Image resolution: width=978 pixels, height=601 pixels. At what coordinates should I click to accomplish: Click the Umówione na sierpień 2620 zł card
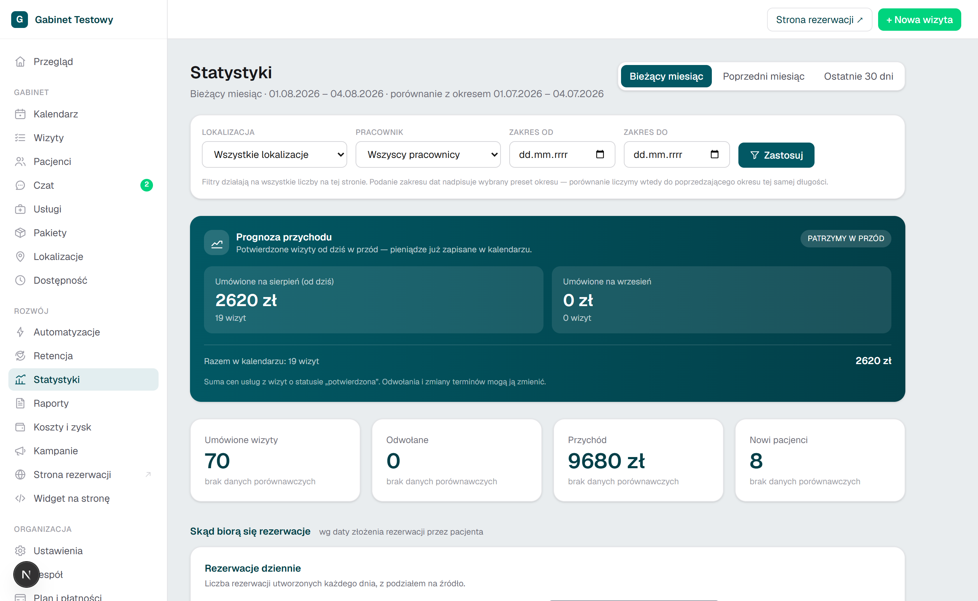click(x=373, y=300)
